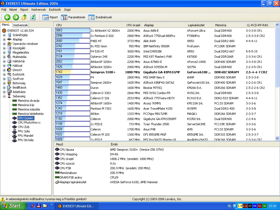Select the Beállítások config icon
280x210 pixels.
(x=9, y=87)
